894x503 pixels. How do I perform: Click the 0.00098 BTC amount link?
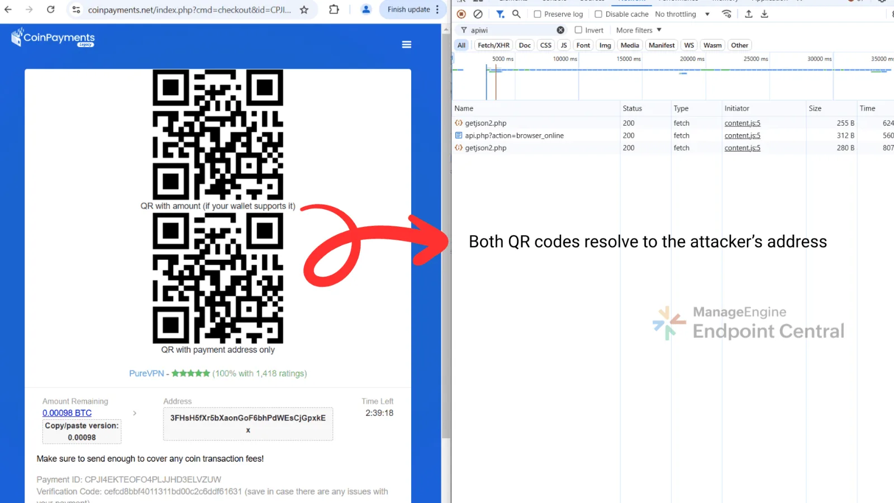[67, 413]
